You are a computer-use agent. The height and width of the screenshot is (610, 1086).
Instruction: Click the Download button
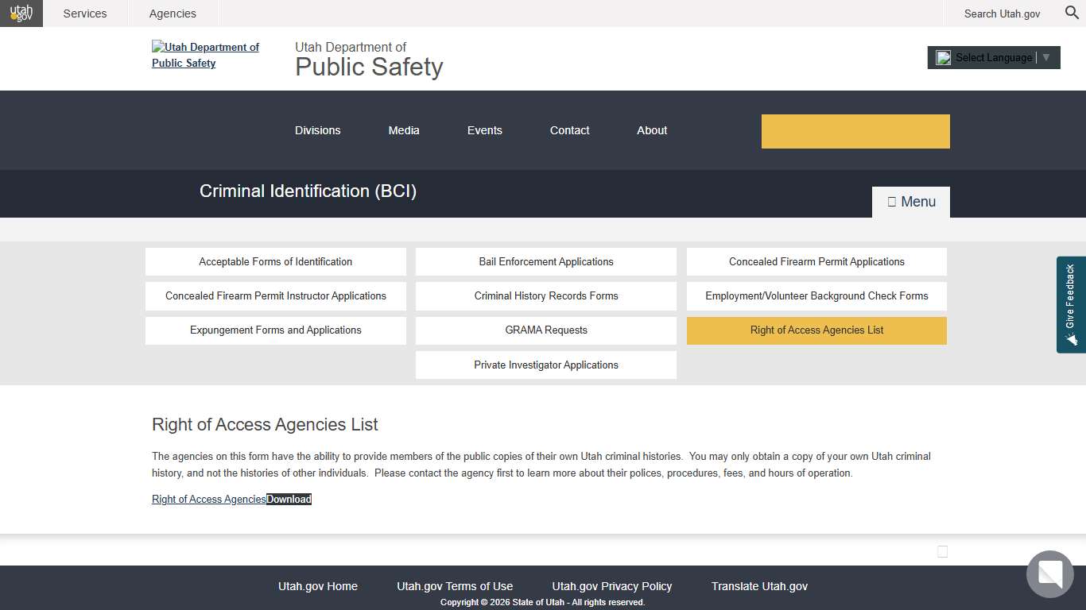pos(289,499)
